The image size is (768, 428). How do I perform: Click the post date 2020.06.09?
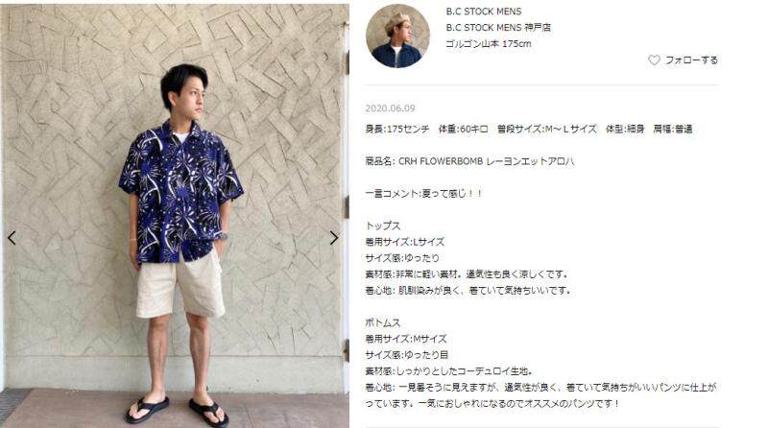390,108
